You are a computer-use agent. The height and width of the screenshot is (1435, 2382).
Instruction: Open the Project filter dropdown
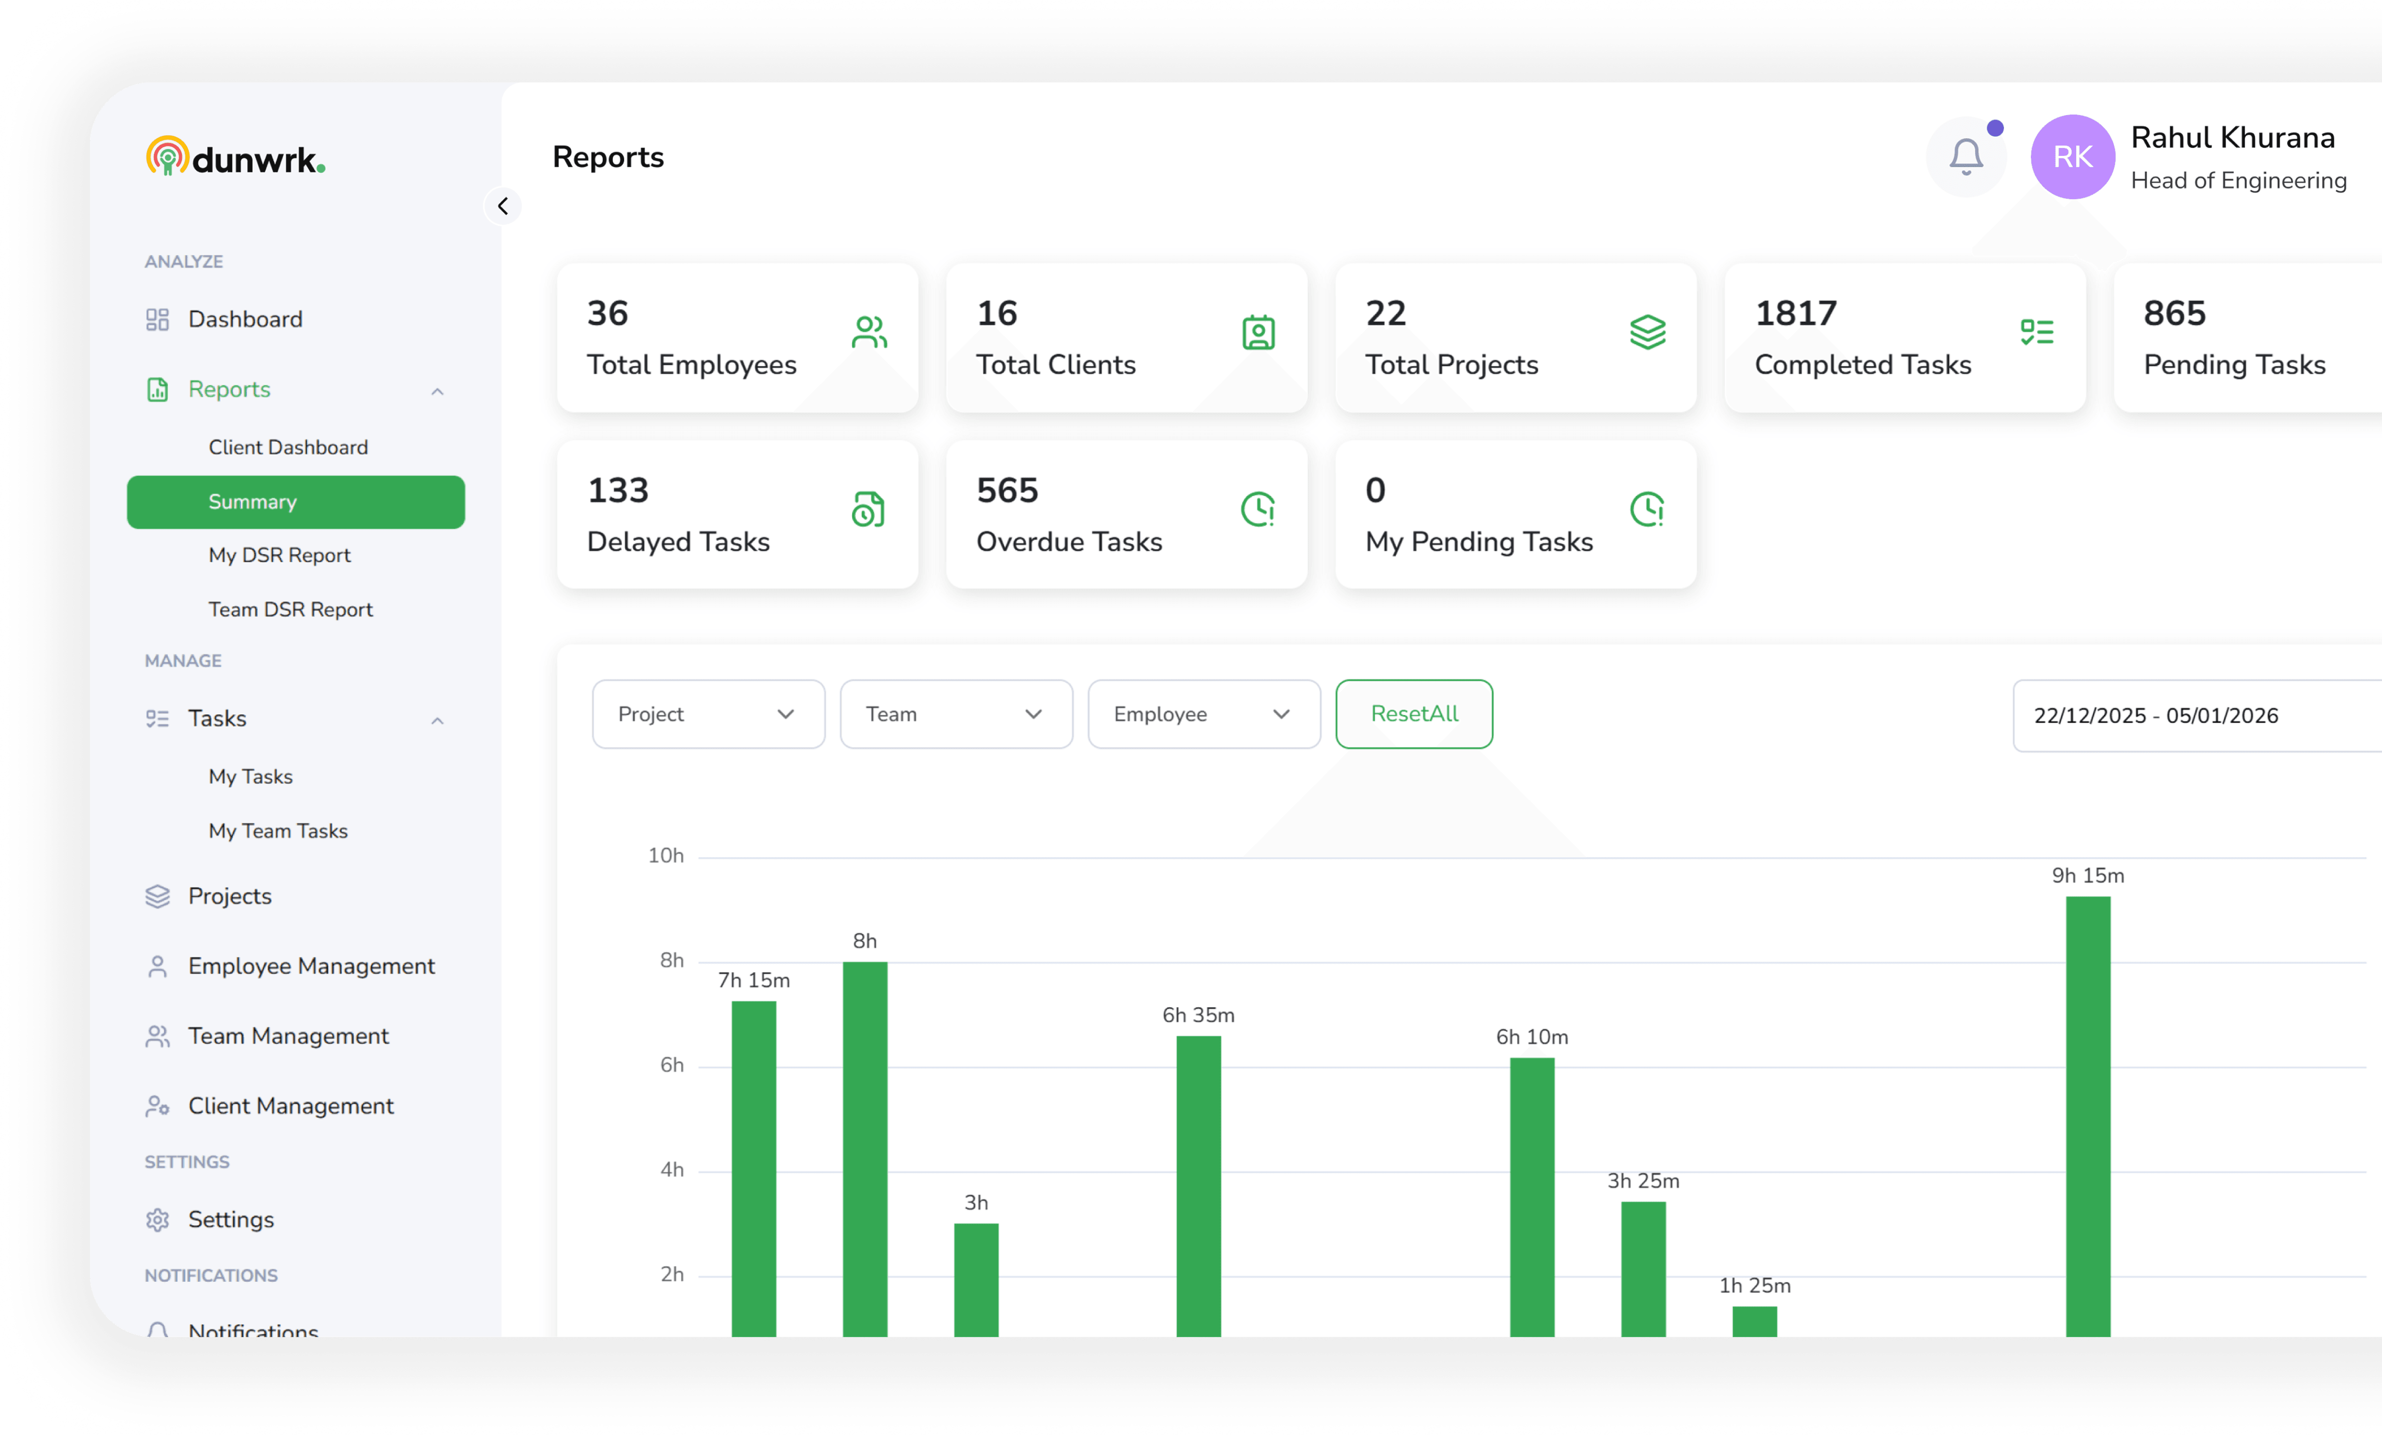(708, 715)
